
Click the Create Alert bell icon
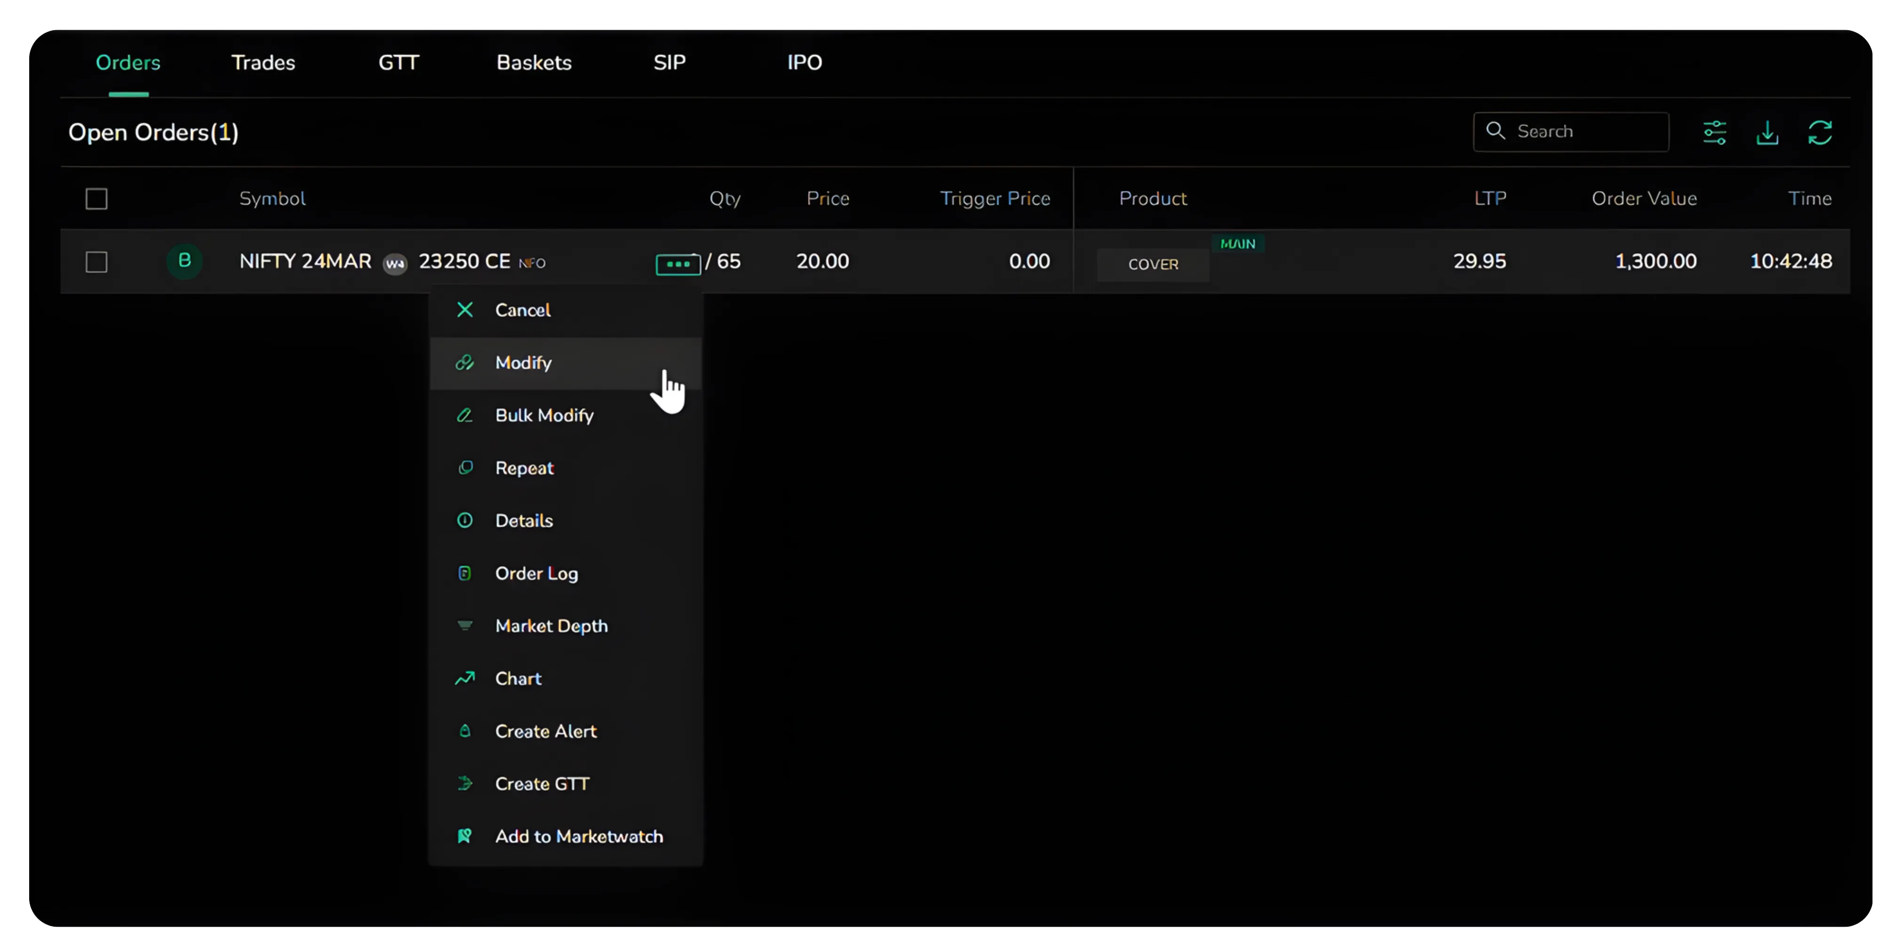click(x=465, y=731)
